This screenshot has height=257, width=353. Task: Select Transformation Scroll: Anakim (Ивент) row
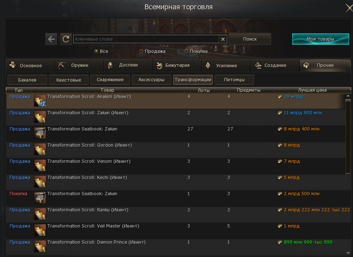click(176, 101)
